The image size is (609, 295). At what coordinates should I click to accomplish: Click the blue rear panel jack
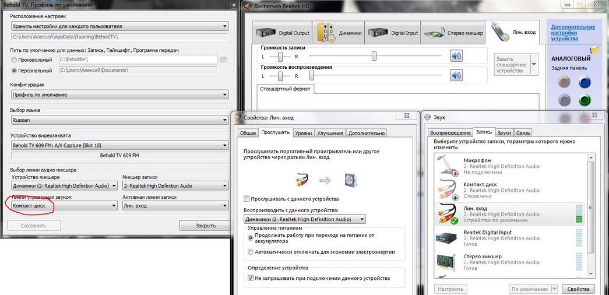tap(584, 82)
